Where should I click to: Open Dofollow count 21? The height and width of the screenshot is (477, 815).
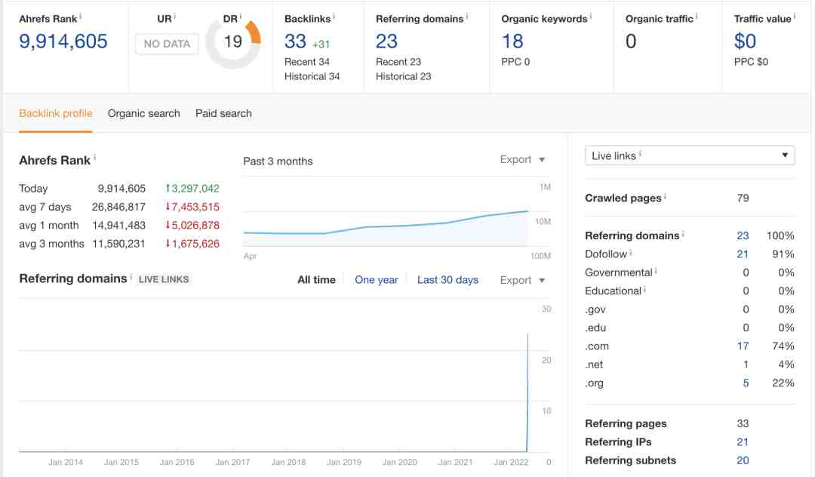pos(743,254)
